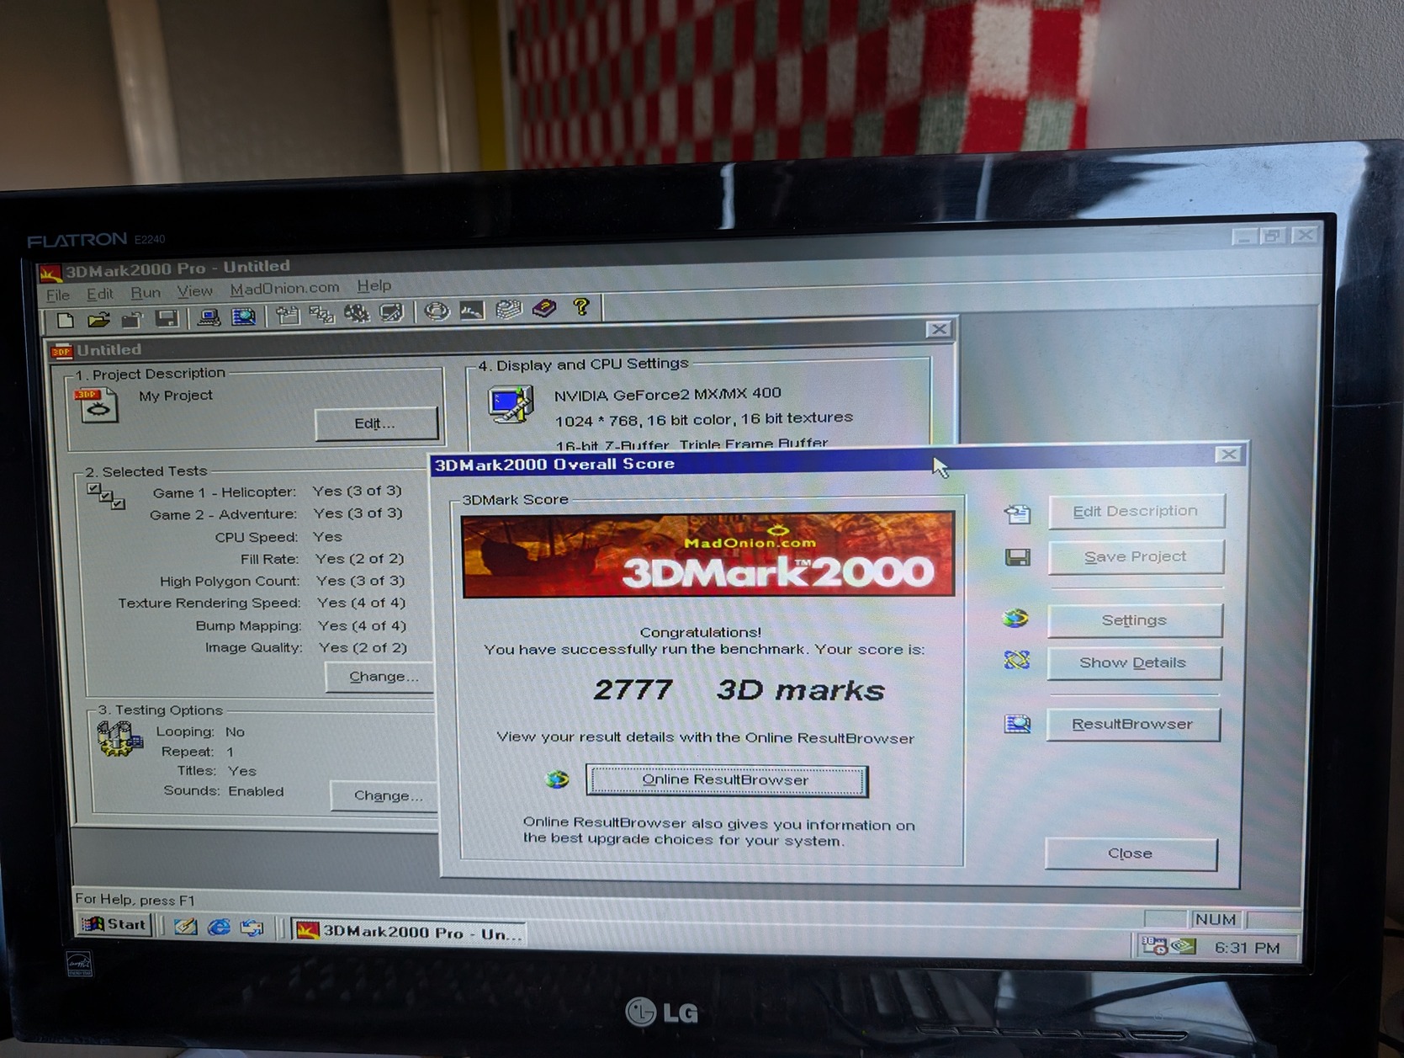Click the stacked layers toolbar icon

click(508, 309)
